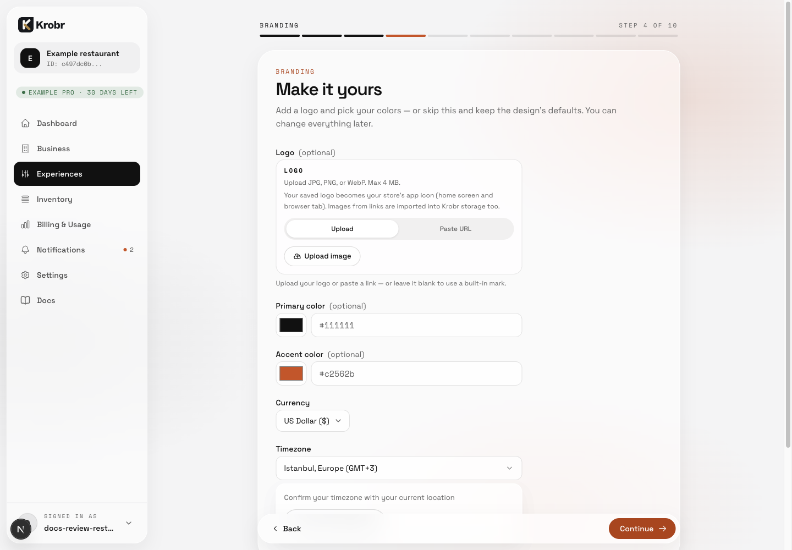792x550 pixels.
Task: Open the Currency US Dollar dropdown
Action: 312,421
